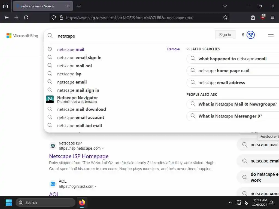Go back with the browser back arrow
Image resolution: width=279 pixels, height=209 pixels.
(x=7, y=17)
